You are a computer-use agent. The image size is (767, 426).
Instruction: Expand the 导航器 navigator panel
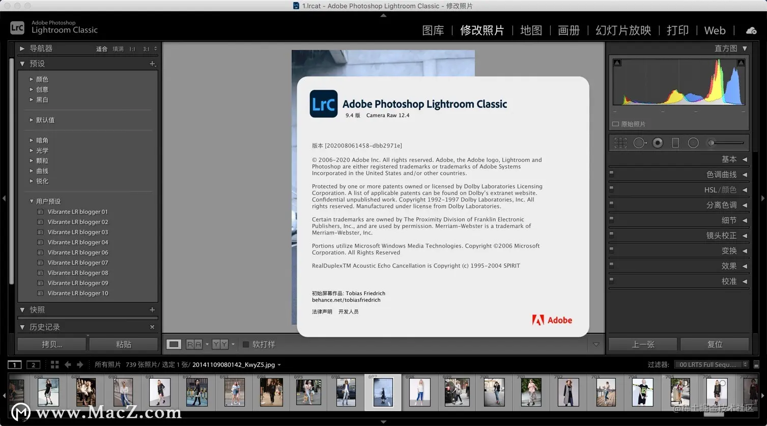[22, 48]
